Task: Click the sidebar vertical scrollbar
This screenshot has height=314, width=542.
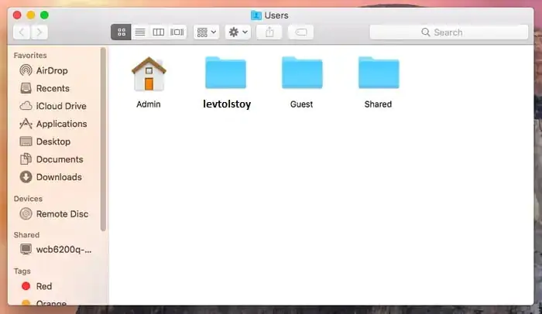Action: tap(103, 139)
